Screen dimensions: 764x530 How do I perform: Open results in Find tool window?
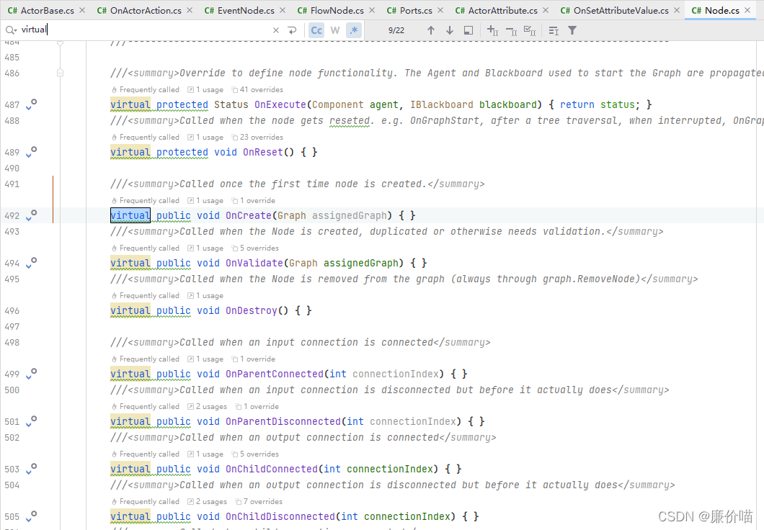(x=468, y=30)
